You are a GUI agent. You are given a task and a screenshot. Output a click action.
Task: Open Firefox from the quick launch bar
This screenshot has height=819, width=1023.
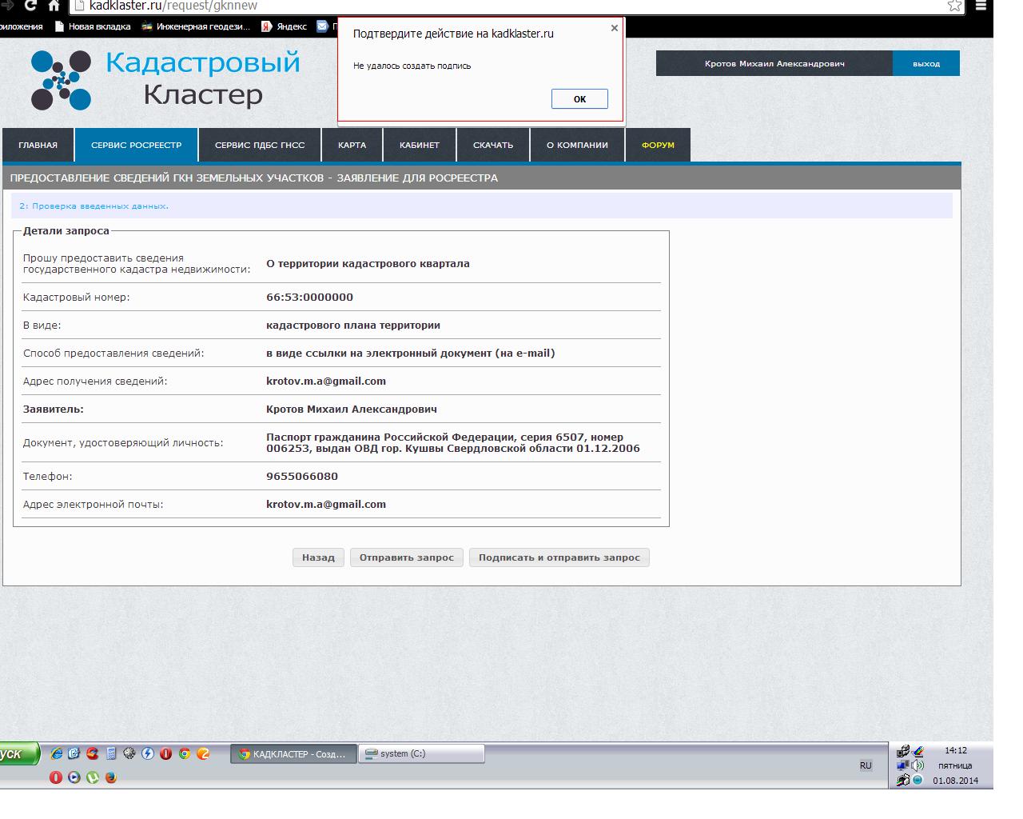(111, 777)
